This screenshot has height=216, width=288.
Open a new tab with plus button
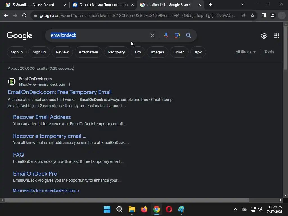(x=210, y=5)
